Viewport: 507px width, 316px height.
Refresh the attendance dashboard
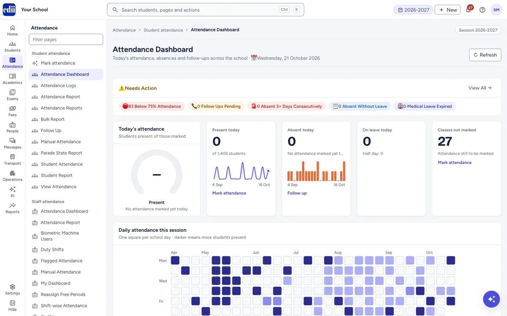(x=485, y=55)
